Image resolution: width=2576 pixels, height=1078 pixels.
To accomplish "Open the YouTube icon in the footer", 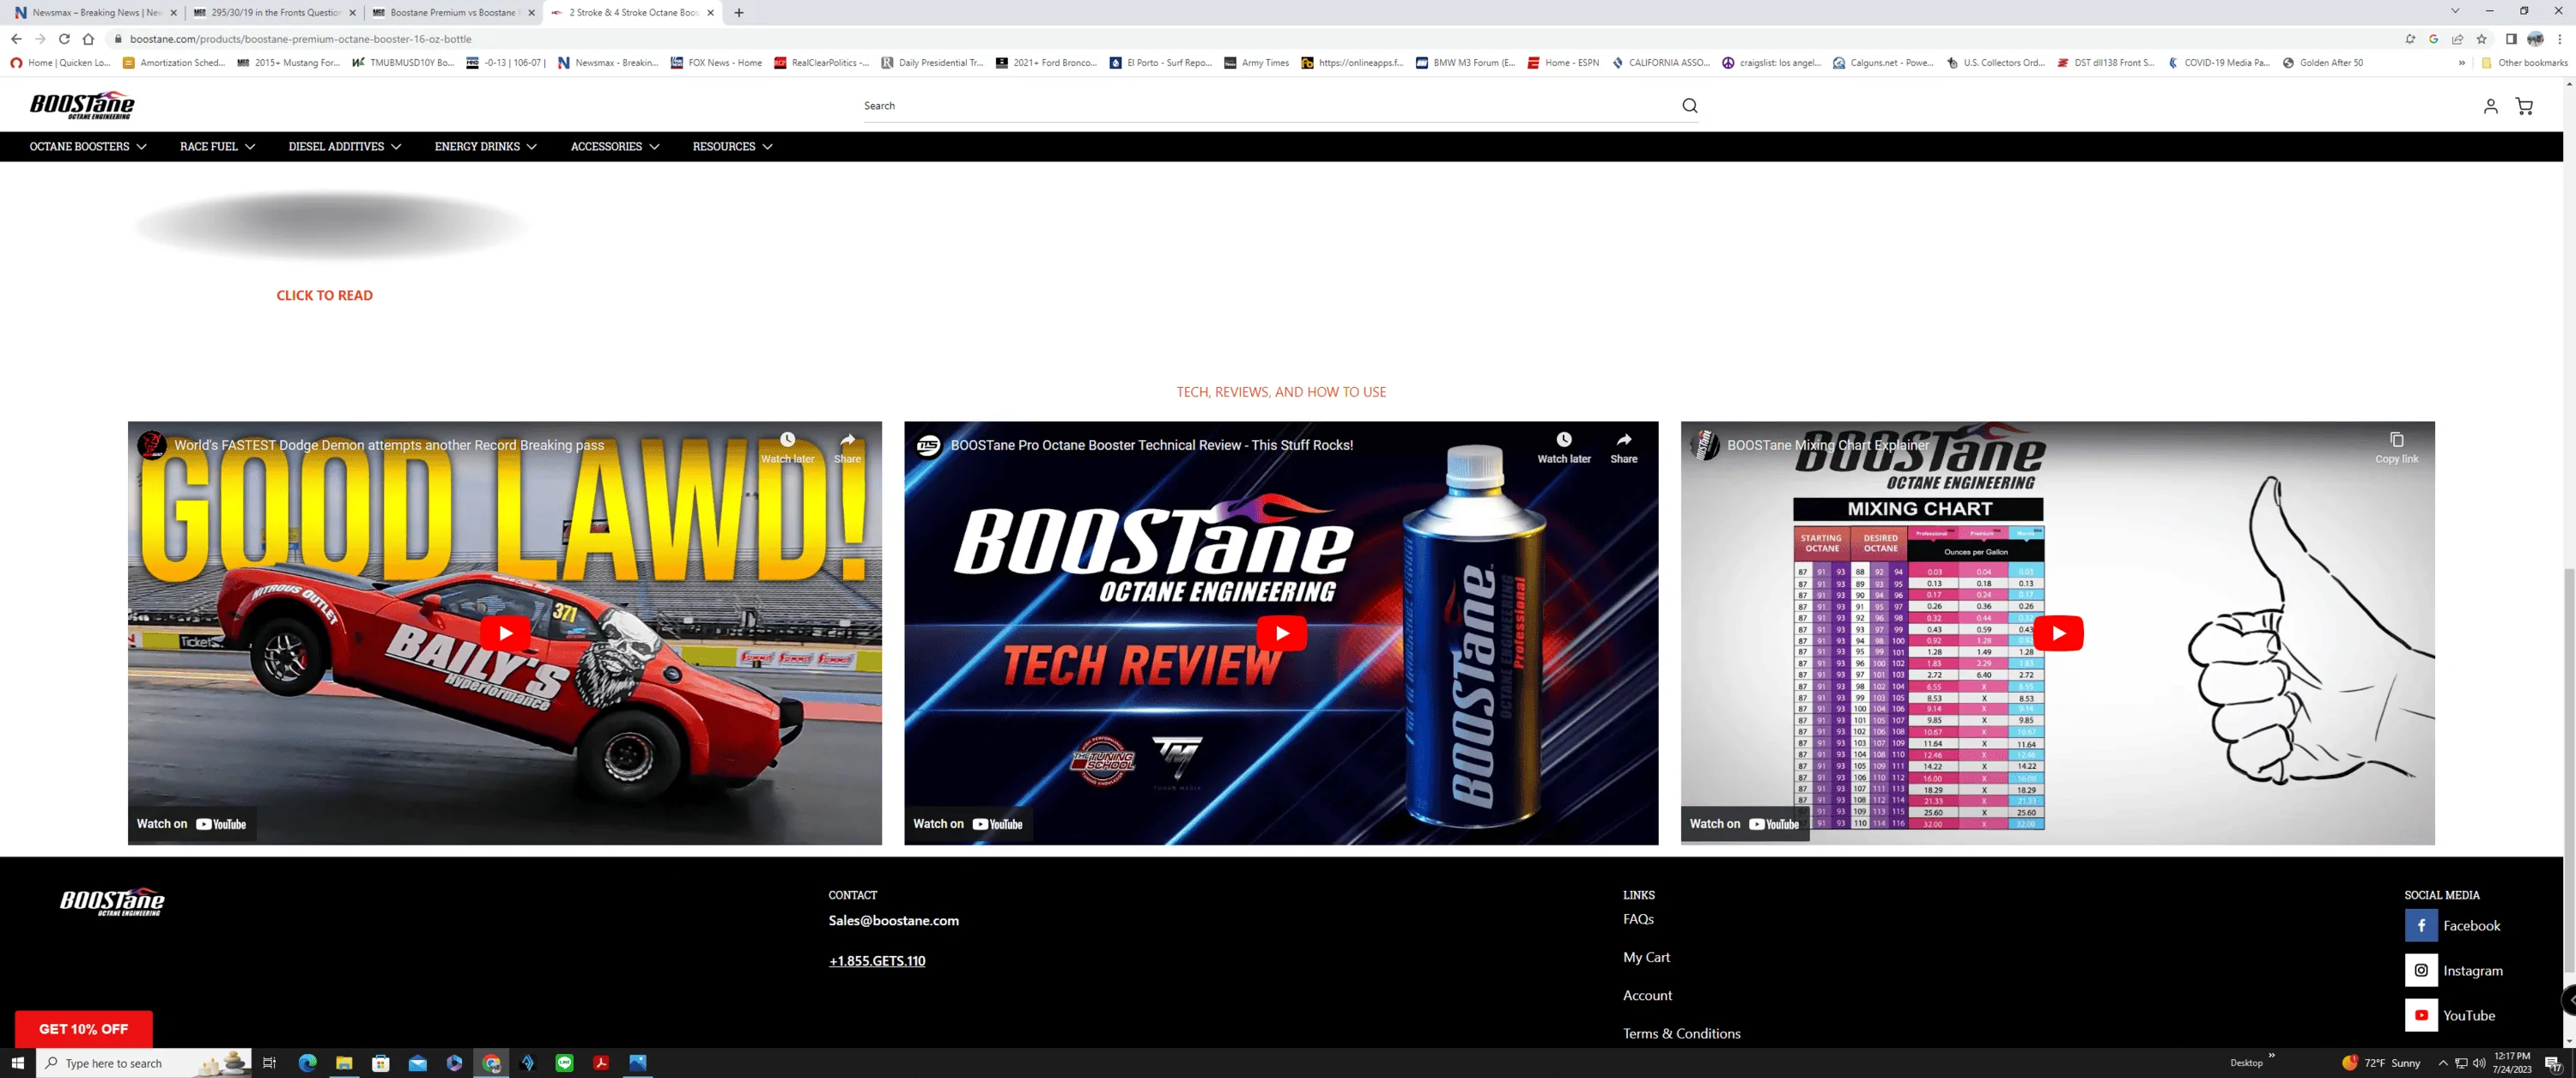I will (x=2420, y=1015).
